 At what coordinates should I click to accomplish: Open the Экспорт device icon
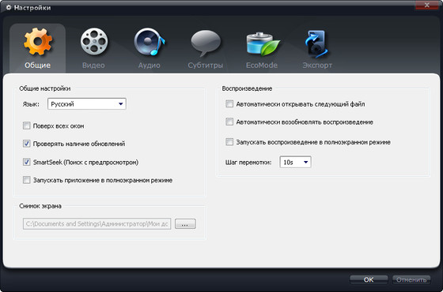pos(316,44)
